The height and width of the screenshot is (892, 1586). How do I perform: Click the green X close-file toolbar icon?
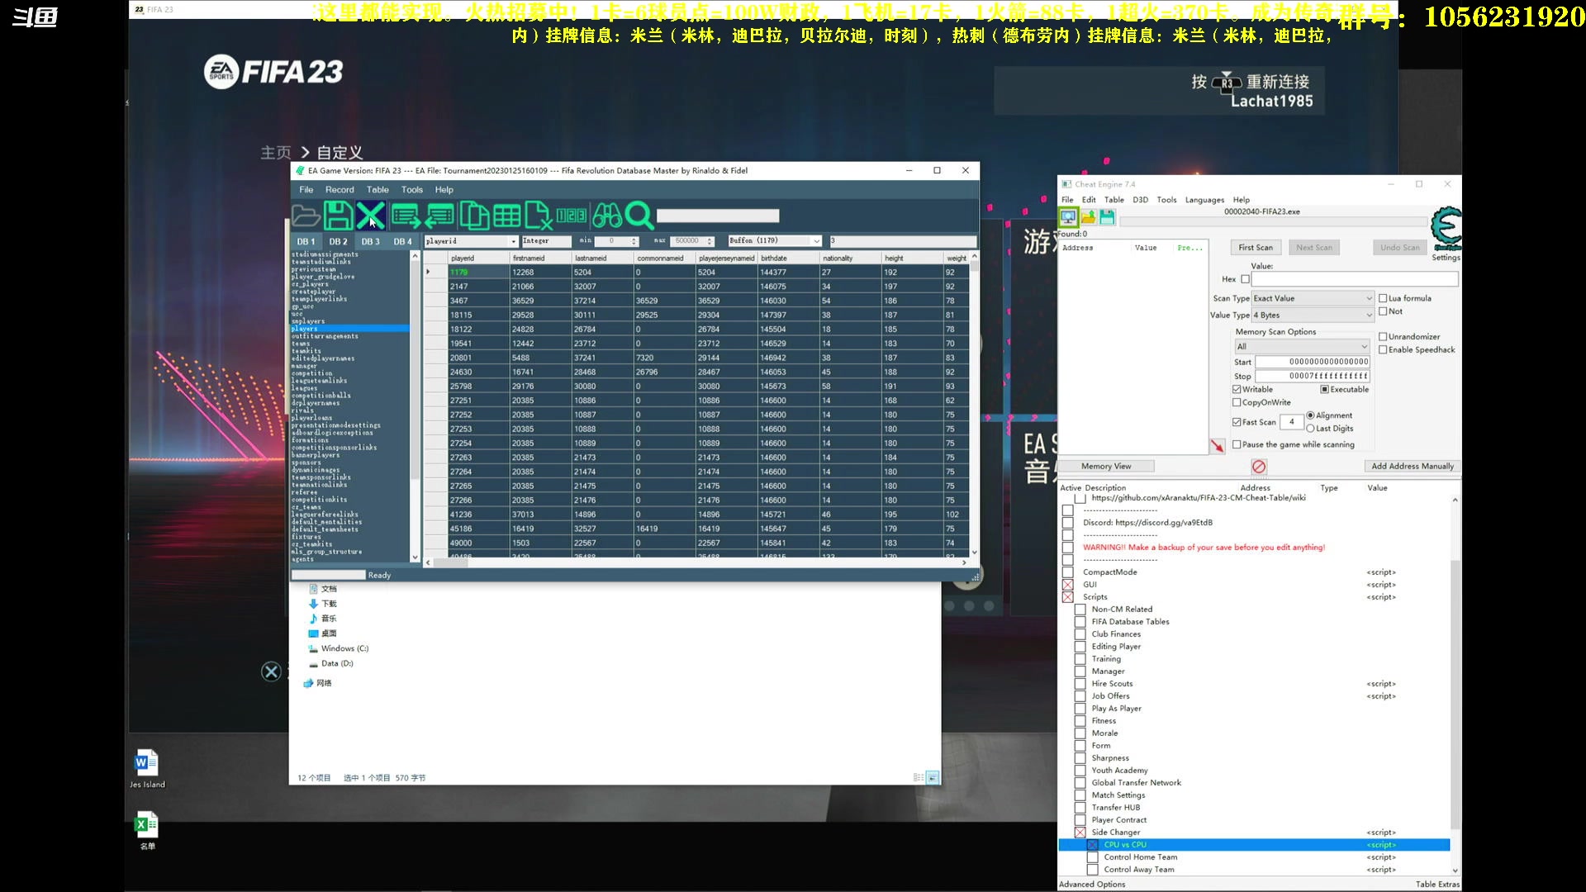[371, 216]
